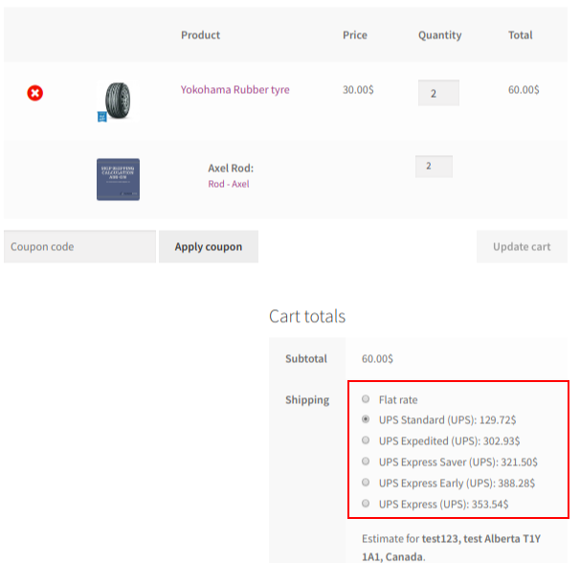
Task: Click the Product column header
Action: click(200, 35)
